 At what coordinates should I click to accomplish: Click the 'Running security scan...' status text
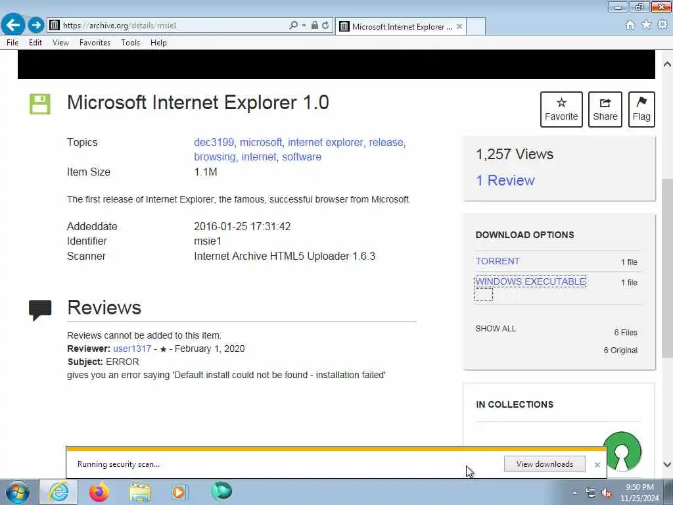tap(118, 464)
